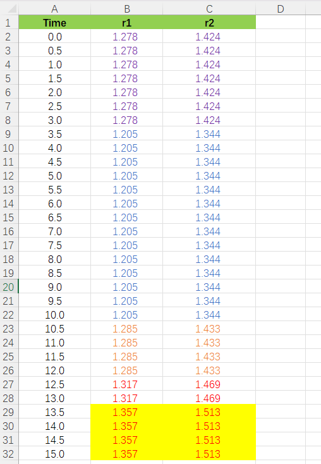Image resolution: width=321 pixels, height=464 pixels.
Task: Click r1 value 1.278 in row 2
Action: [126, 37]
